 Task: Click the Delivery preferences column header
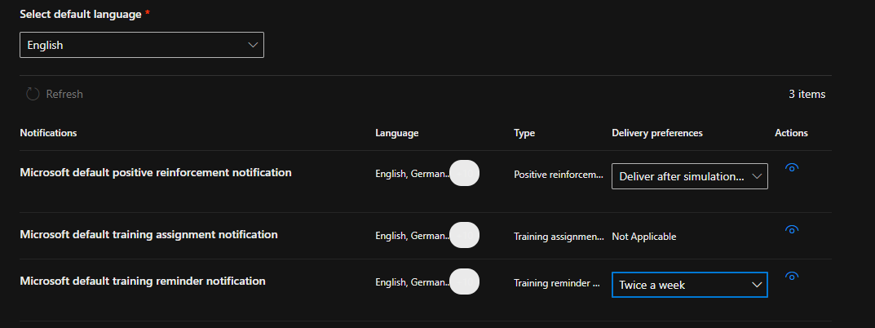pyautogui.click(x=656, y=133)
